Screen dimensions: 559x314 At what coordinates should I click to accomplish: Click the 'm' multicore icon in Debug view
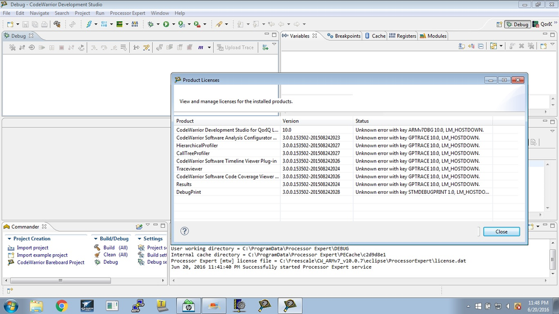(x=201, y=47)
